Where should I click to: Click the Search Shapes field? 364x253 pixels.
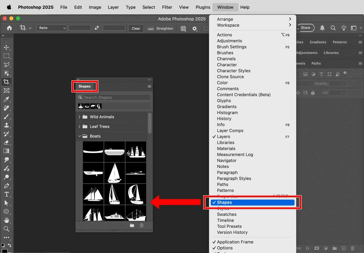[116, 97]
